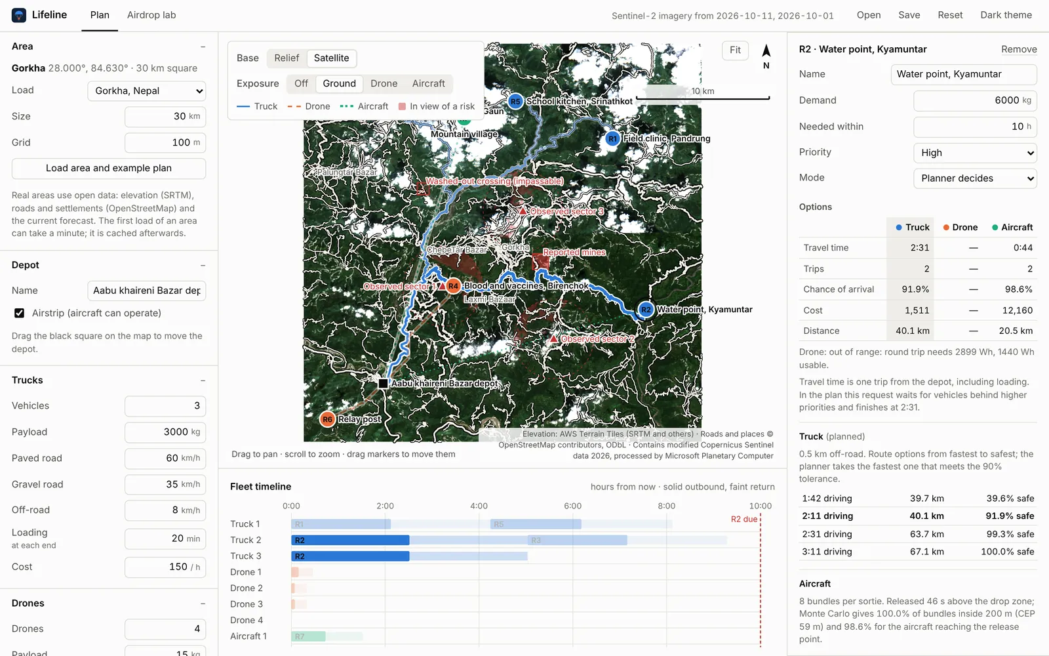This screenshot has height=656, width=1049.
Task: Switch to the Airdrop lab tab
Action: point(151,15)
